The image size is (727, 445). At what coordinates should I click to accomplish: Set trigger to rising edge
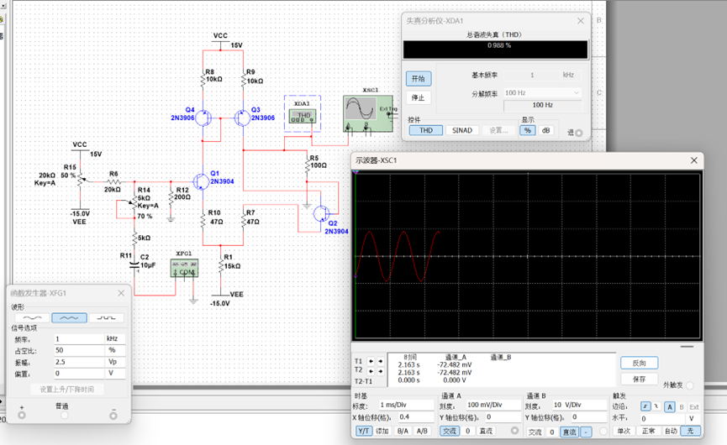[x=645, y=406]
